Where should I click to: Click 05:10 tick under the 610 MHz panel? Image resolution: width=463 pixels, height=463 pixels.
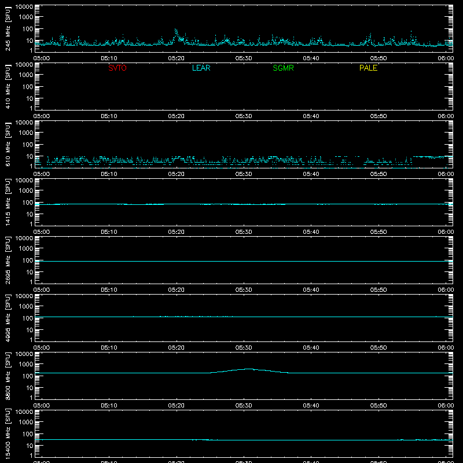(109, 174)
